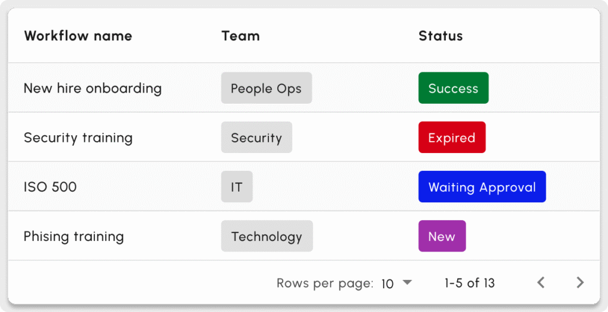Click the Success status badge
The width and height of the screenshot is (608, 312).
453,88
